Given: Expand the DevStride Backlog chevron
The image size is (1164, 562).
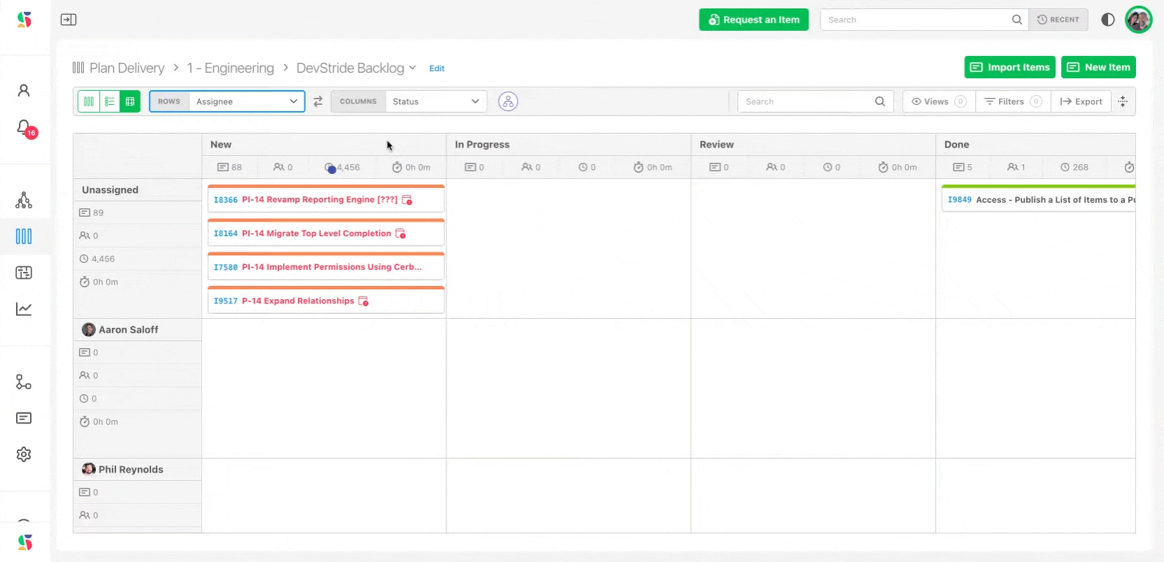Looking at the screenshot, I should pyautogui.click(x=413, y=68).
